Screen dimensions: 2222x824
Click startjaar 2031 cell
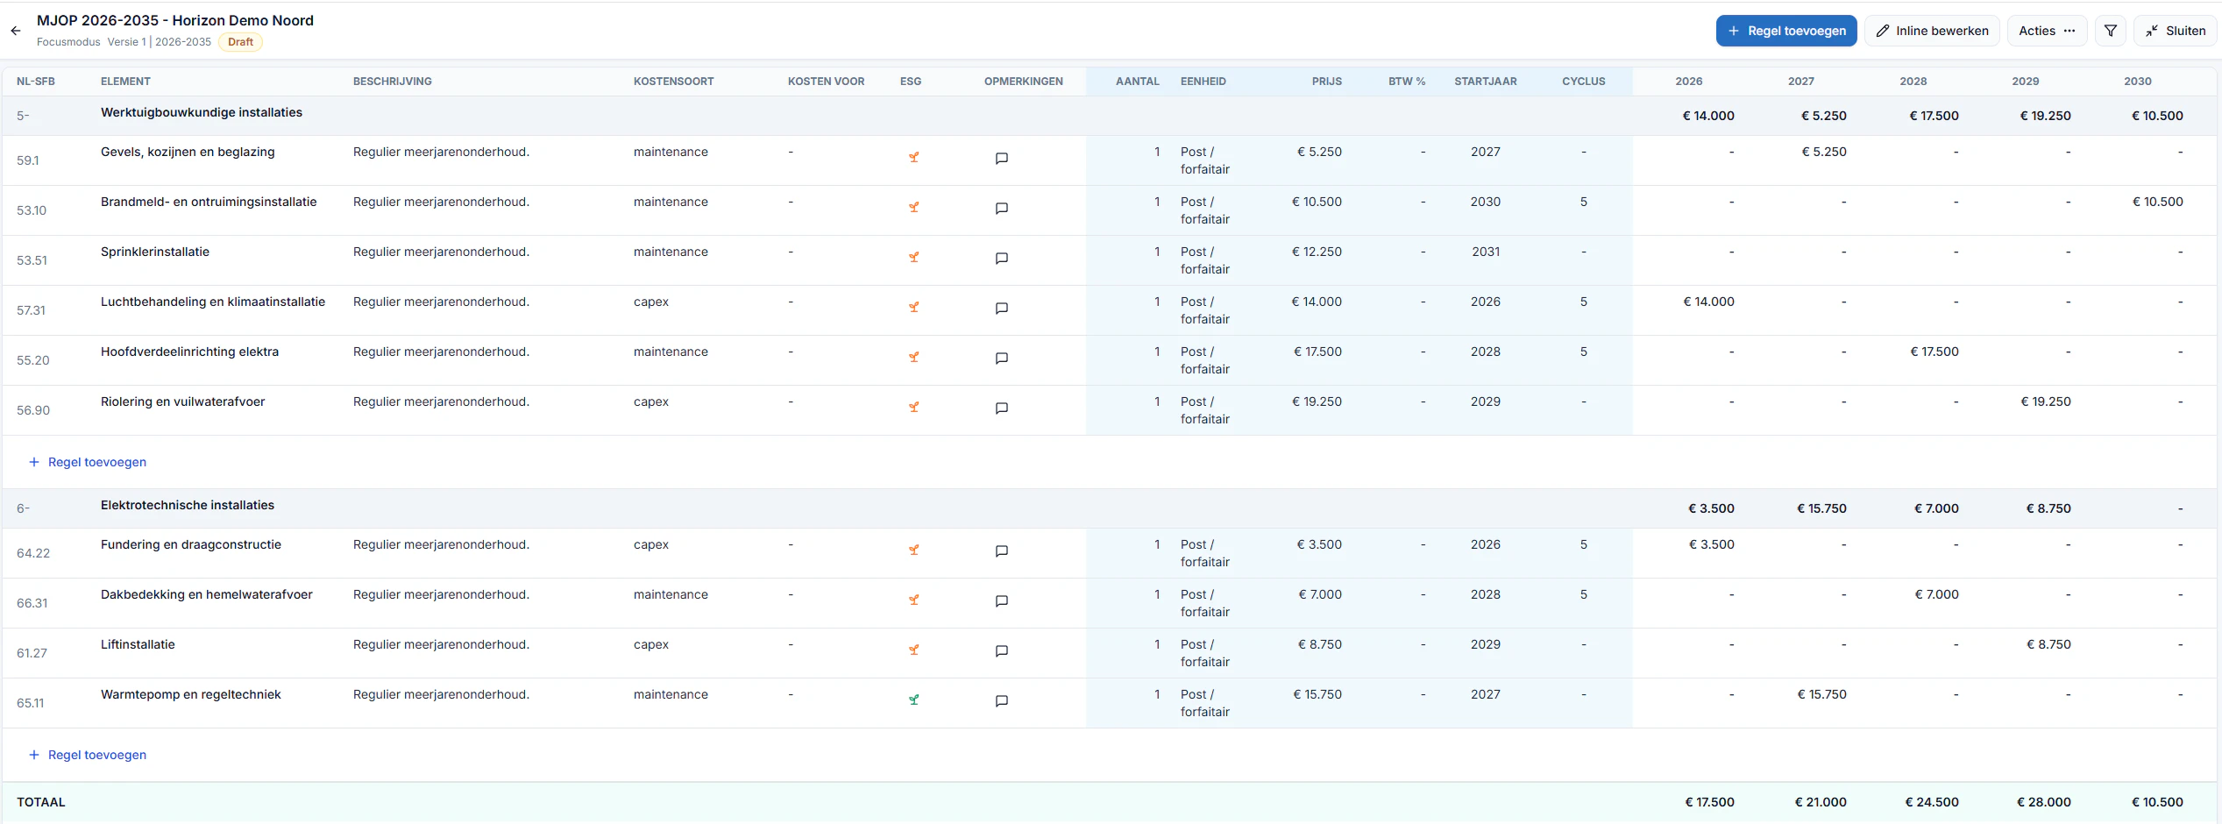[x=1485, y=252]
